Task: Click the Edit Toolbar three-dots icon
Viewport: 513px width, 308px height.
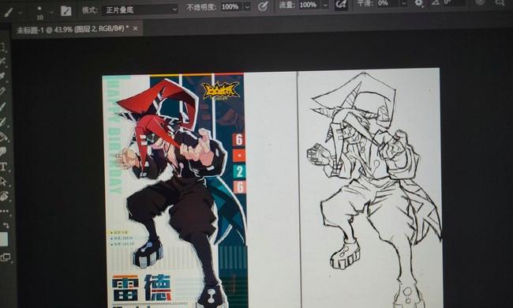Action: point(5,211)
